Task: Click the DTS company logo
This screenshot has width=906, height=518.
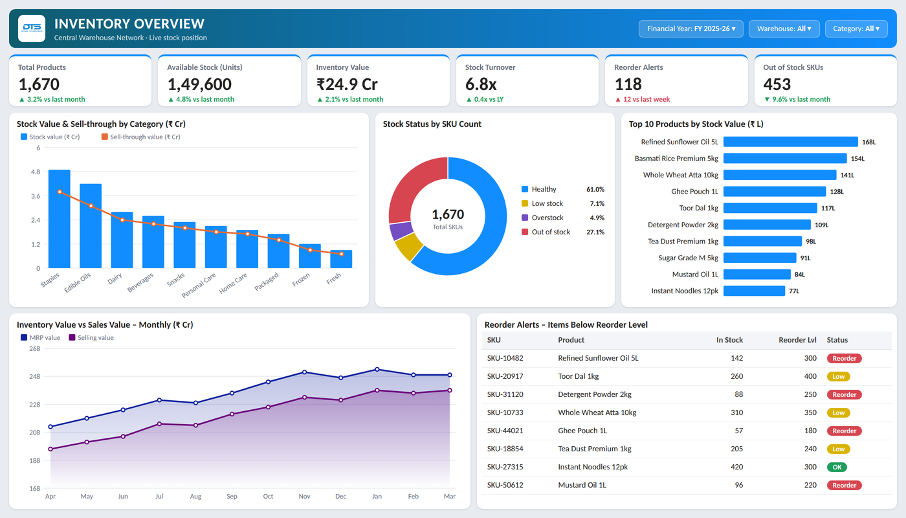Action: click(32, 28)
